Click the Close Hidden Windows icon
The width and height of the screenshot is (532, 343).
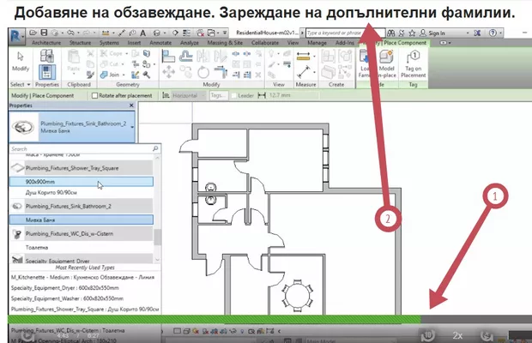tap(201, 33)
